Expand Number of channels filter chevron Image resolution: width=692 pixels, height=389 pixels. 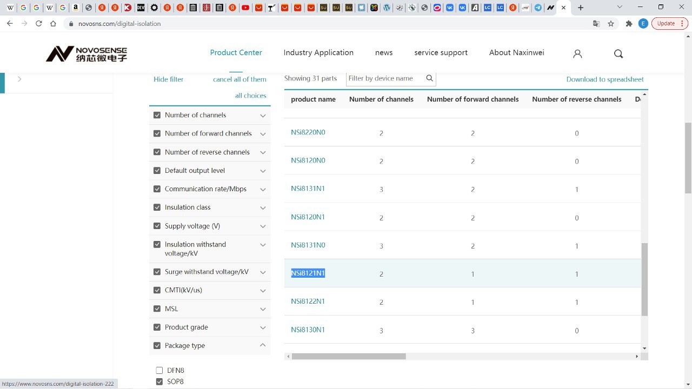click(263, 116)
